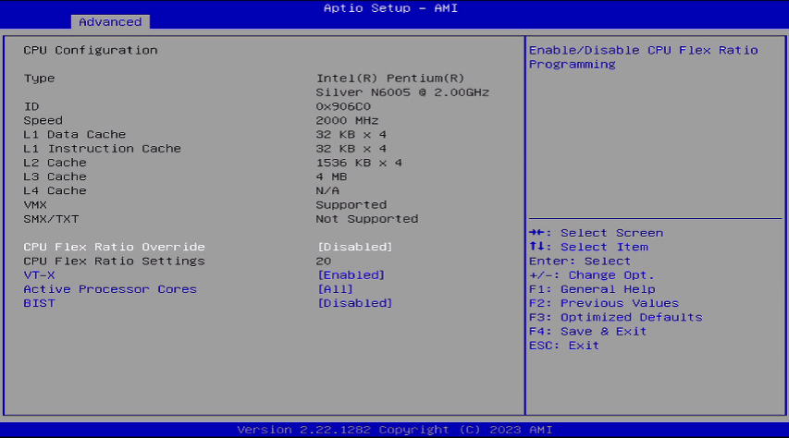The height and width of the screenshot is (438, 789).
Task: Click Silver N6005 @ 2.00GHz text
Action: coord(402,92)
